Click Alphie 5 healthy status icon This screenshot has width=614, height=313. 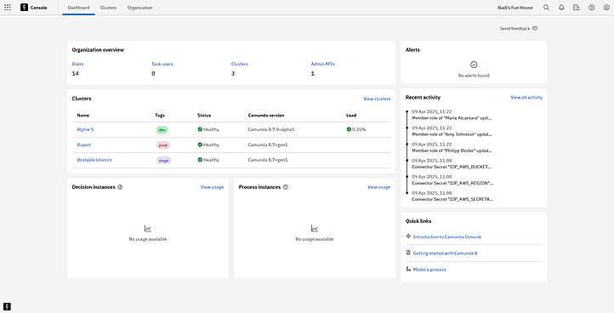[200, 129]
